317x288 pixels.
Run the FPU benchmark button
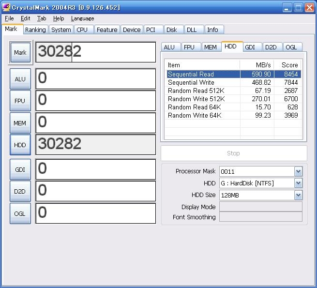coord(20,101)
